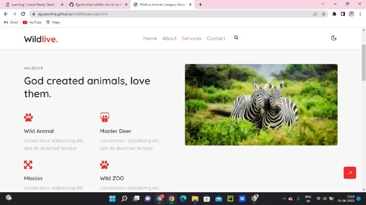This screenshot has height=205, width=366.
Task: Go to the Home nav link
Action: 150,38
